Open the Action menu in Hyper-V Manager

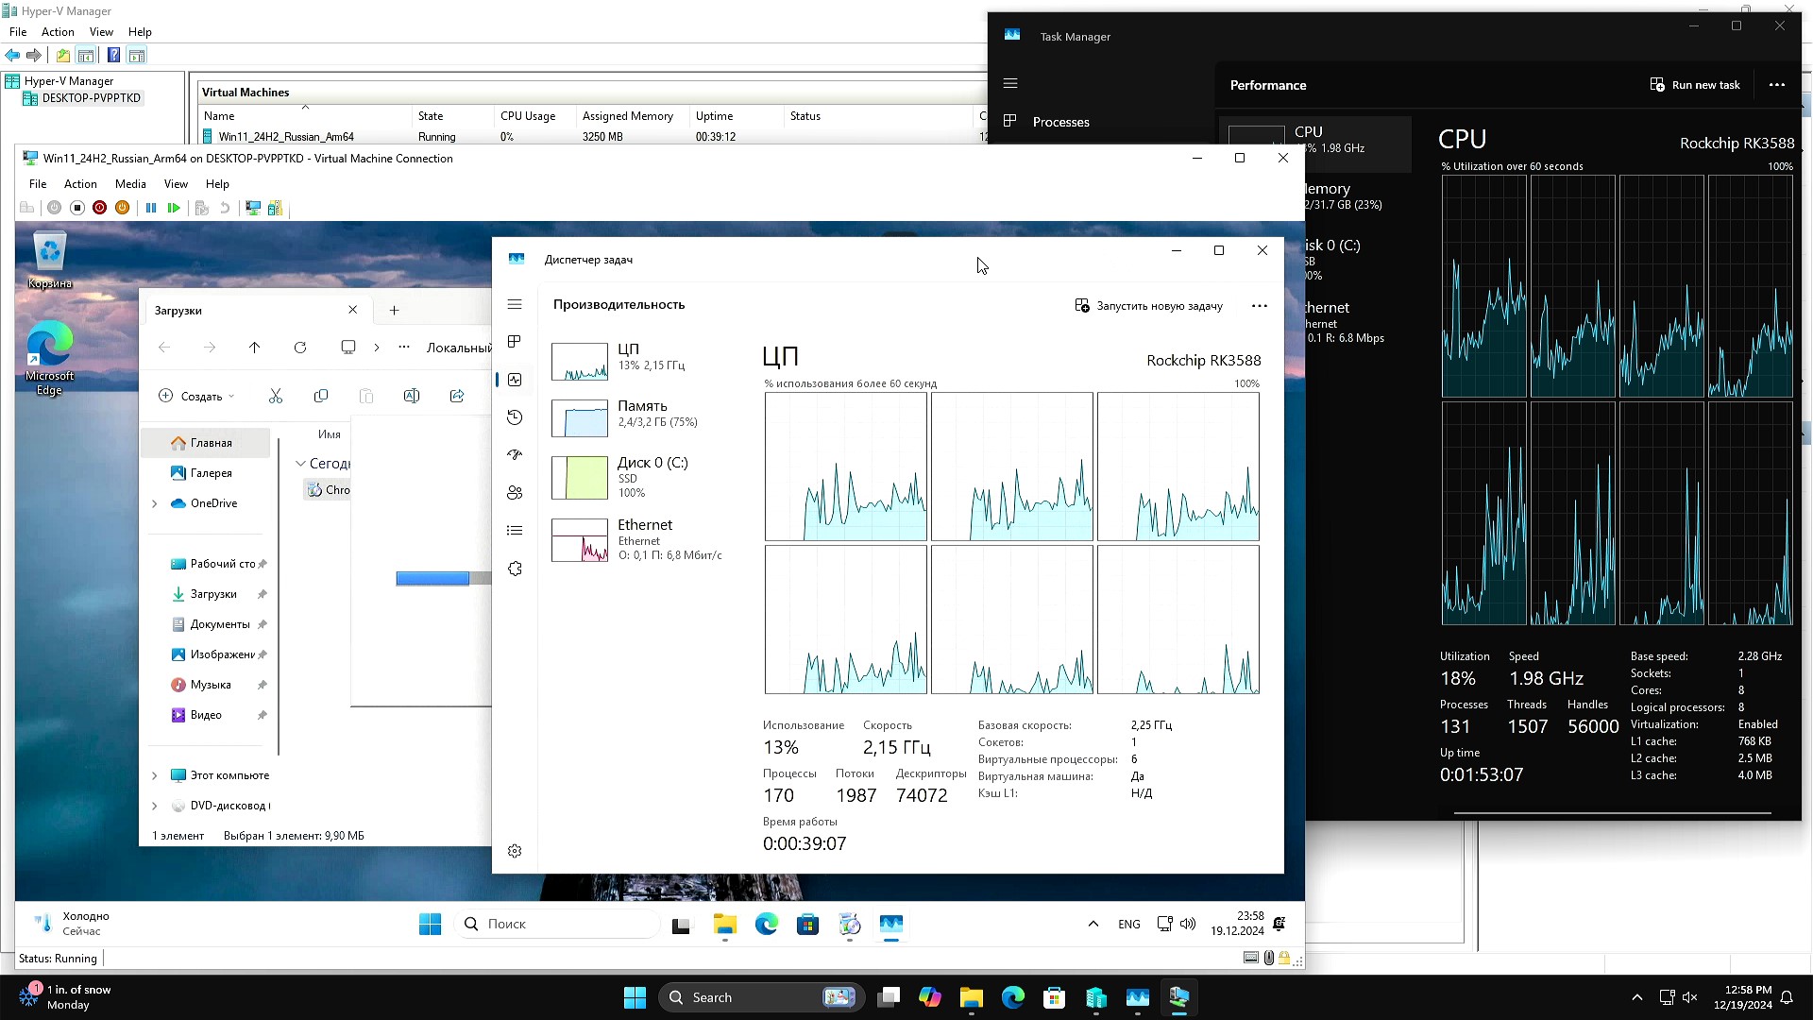point(58,32)
